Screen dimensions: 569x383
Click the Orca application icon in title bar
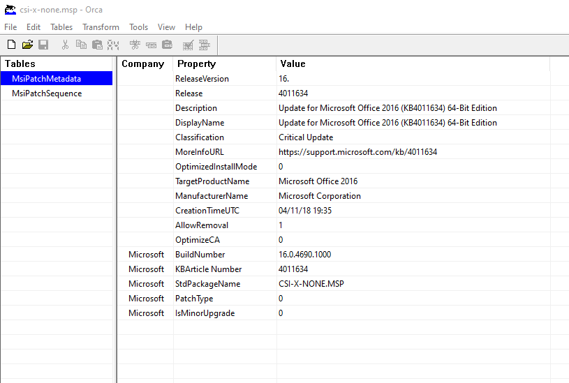pos(10,10)
